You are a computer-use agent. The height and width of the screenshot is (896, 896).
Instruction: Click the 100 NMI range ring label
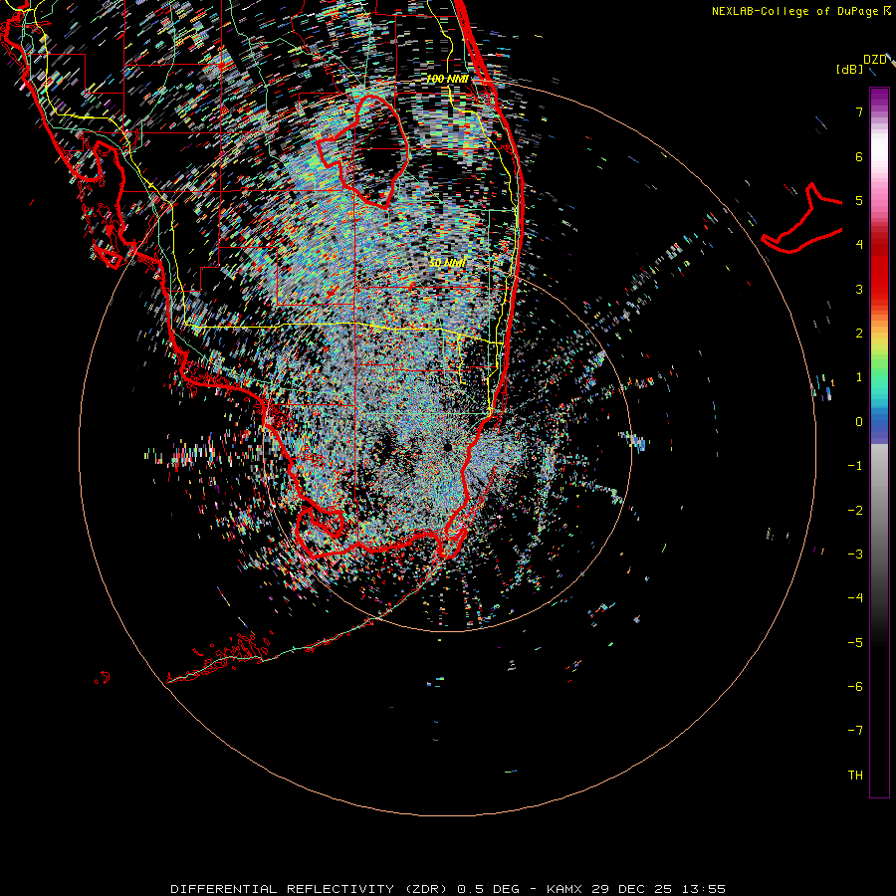coord(447,79)
